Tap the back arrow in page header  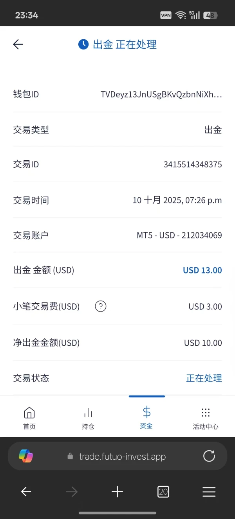point(18,44)
